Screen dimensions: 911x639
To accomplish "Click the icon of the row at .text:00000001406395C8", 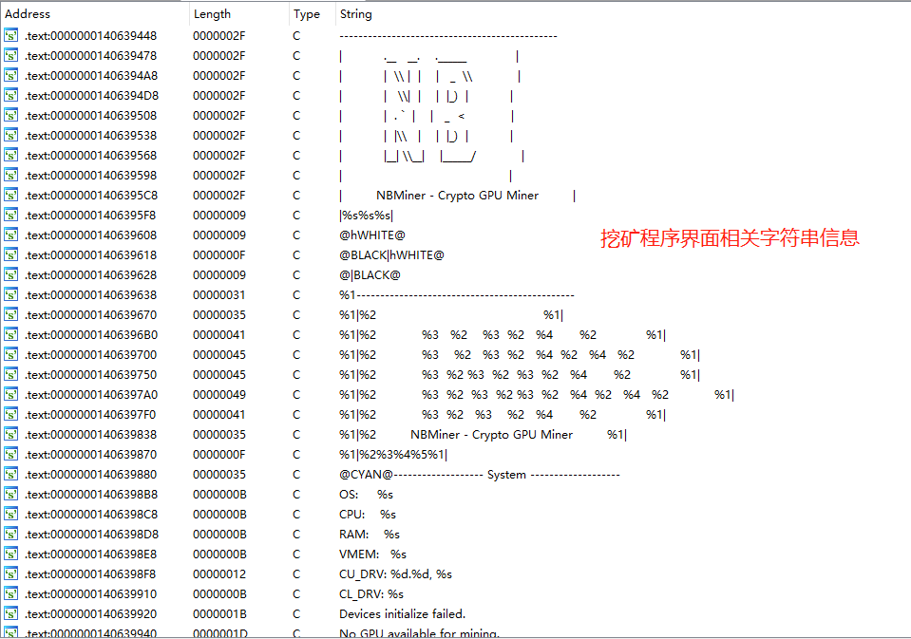I will pos(11,196).
